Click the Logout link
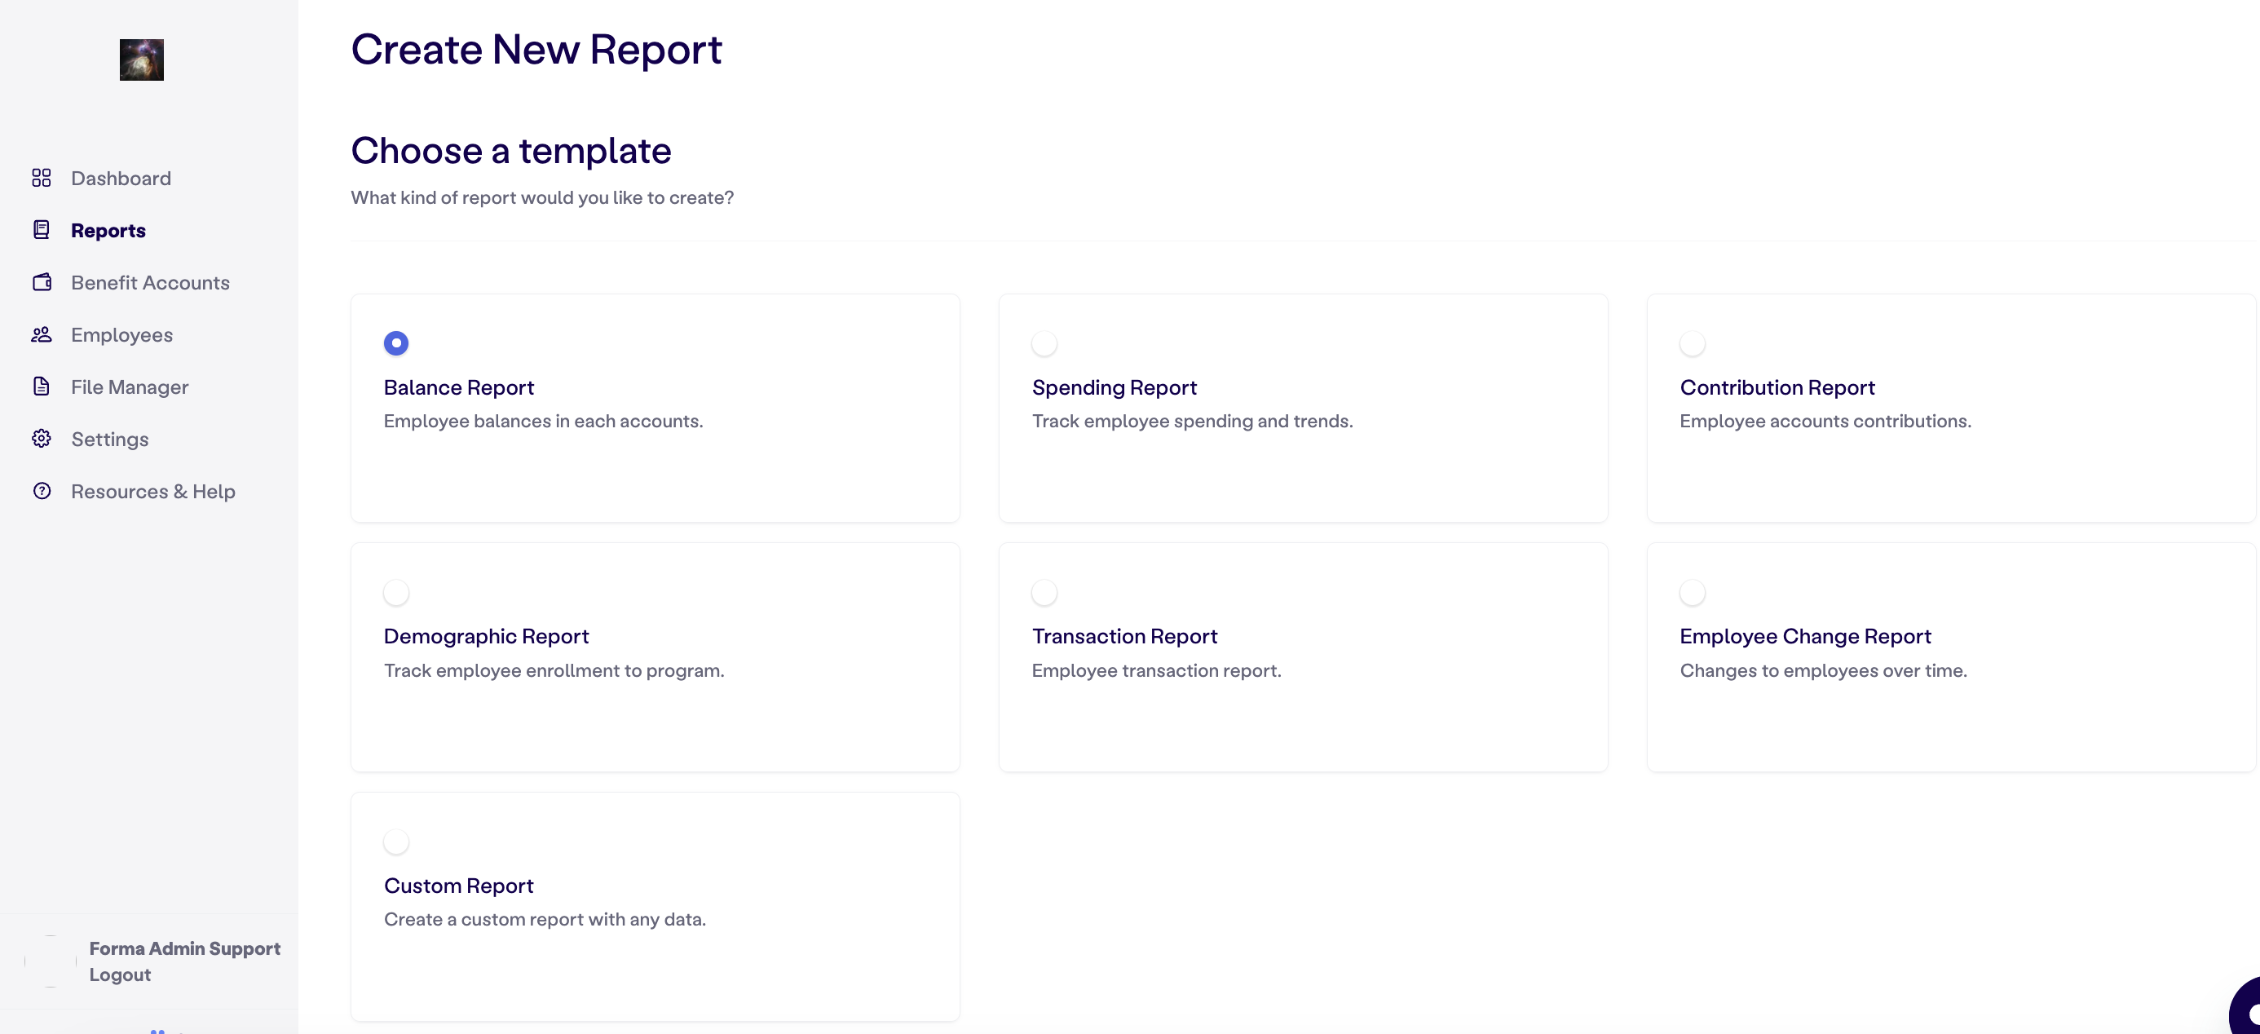 point(120,974)
